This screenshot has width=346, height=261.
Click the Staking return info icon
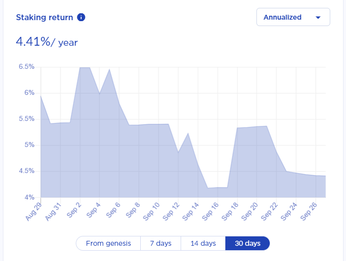tap(81, 17)
